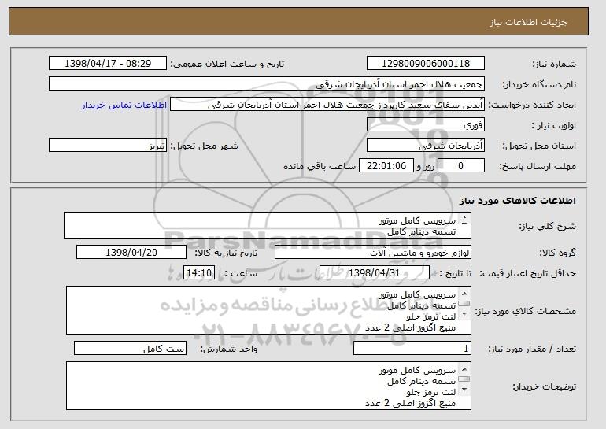Click the buyer notes text area
This screenshot has height=429, width=606.
coord(268,386)
